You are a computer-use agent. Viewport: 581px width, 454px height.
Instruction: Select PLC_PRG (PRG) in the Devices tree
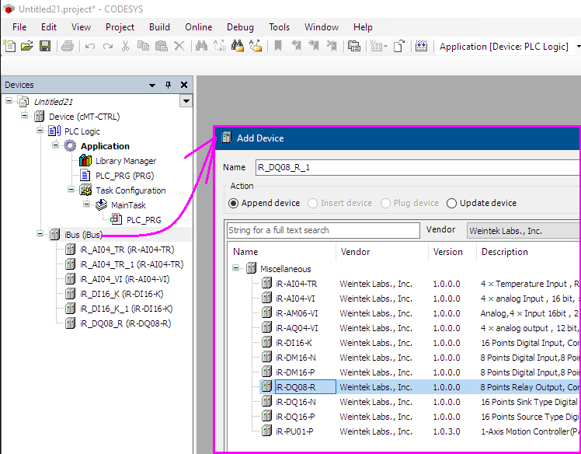(124, 176)
